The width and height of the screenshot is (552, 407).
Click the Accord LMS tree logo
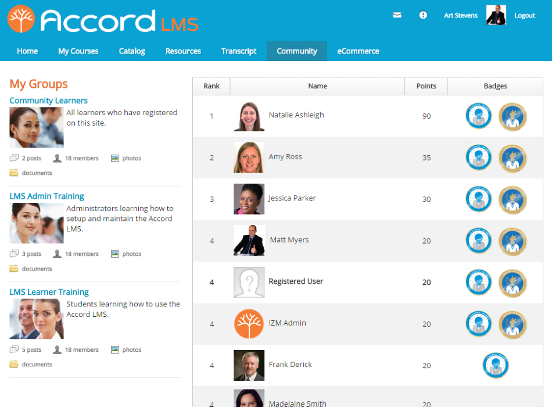(21, 19)
